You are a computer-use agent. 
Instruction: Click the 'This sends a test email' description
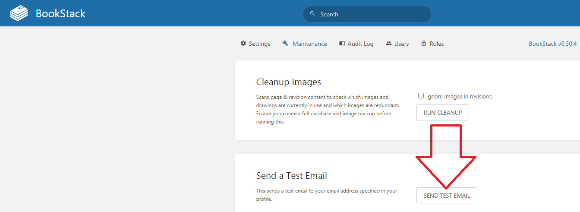click(327, 195)
